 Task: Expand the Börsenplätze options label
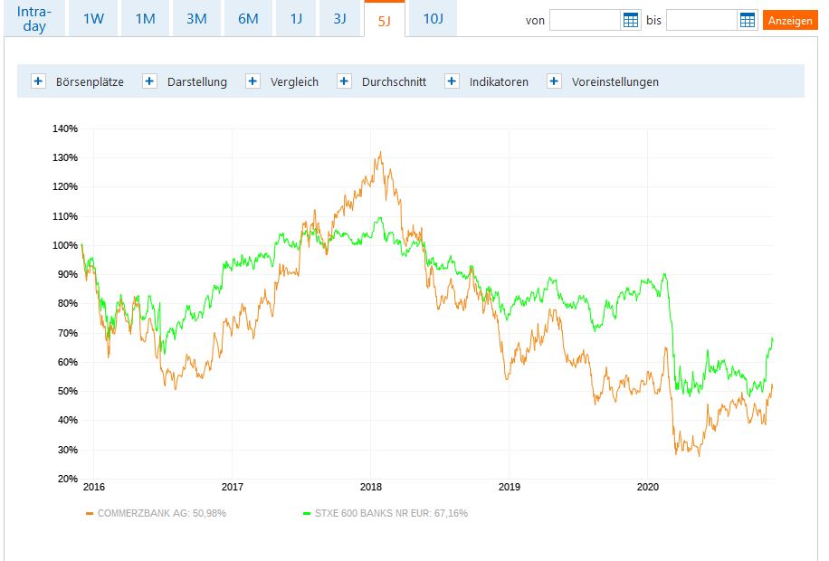pyautogui.click(x=90, y=81)
